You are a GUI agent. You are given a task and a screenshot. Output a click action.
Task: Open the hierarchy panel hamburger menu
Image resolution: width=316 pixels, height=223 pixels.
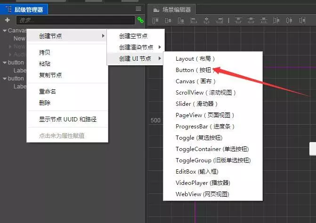click(138, 9)
